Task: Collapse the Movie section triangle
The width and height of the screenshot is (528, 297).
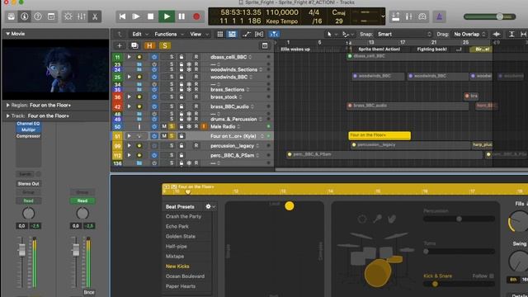Action: 7,34
